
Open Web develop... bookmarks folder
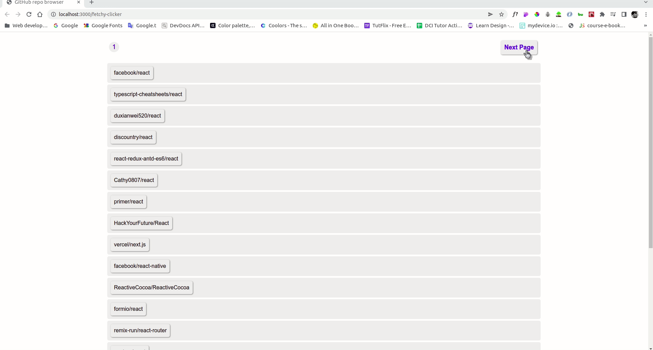click(x=26, y=26)
